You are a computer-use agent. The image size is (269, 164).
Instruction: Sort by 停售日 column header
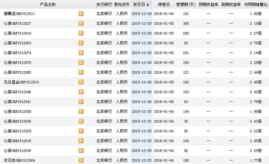click(x=164, y=5)
